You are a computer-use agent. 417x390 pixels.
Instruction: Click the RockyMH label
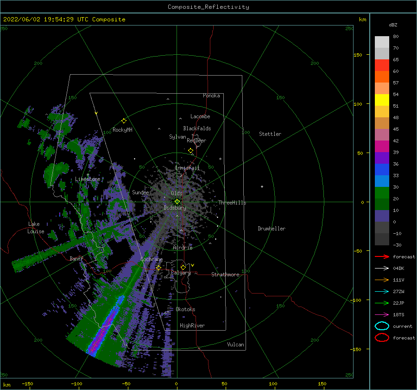122,130
